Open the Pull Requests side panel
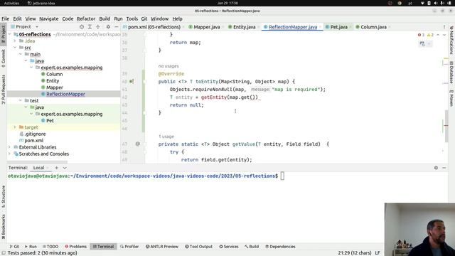Image resolution: width=455 pixels, height=256 pixels. (x=3, y=90)
